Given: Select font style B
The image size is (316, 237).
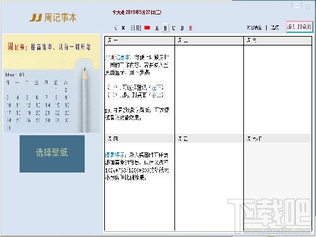Looking at the screenshot, I should tap(166, 28).
